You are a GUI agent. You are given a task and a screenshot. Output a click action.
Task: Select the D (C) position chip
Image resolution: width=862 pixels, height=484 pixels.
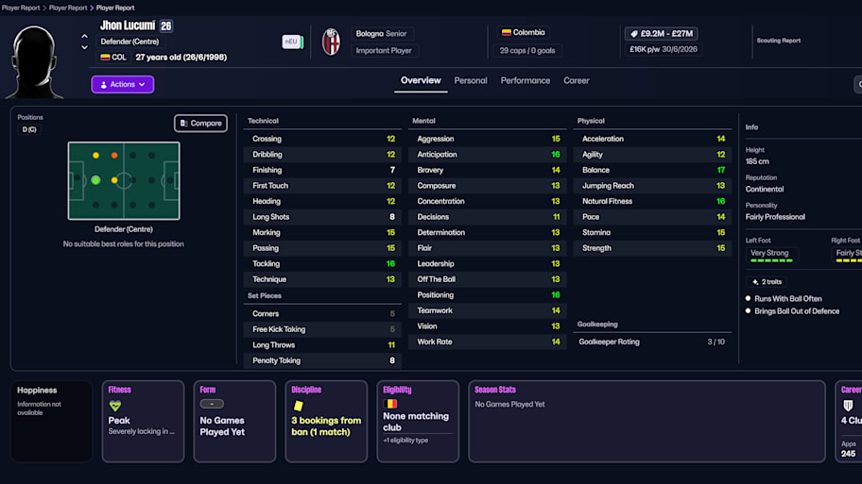click(x=29, y=129)
